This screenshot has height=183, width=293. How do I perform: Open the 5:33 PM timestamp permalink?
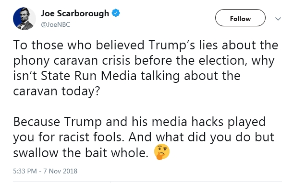click(25, 171)
